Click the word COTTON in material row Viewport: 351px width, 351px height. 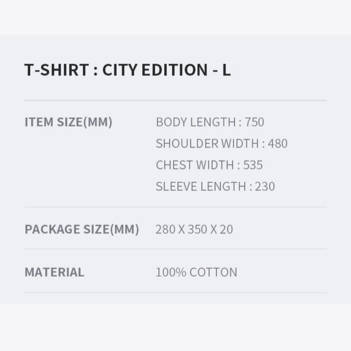click(213, 272)
